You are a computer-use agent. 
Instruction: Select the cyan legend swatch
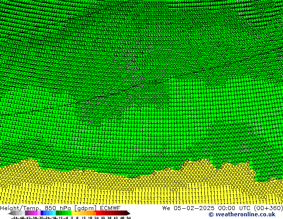(x=54, y=213)
